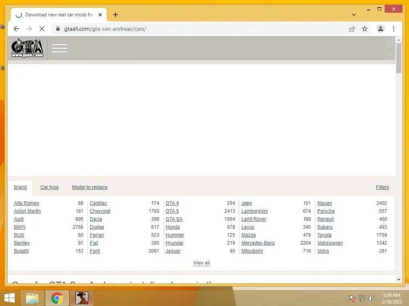Open Chevrolet brand link
Viewport: 409px width, 306px height.
tap(100, 211)
